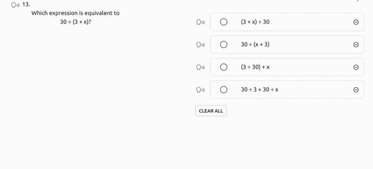Mark radio circle for 30 ÷ 3 + 30 ÷ x
This screenshot has width=373, height=169.
tap(223, 90)
